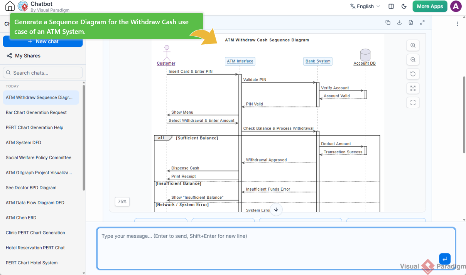Open Social Welfare Policy Committee chat
The image size is (466, 275).
pos(41,158)
